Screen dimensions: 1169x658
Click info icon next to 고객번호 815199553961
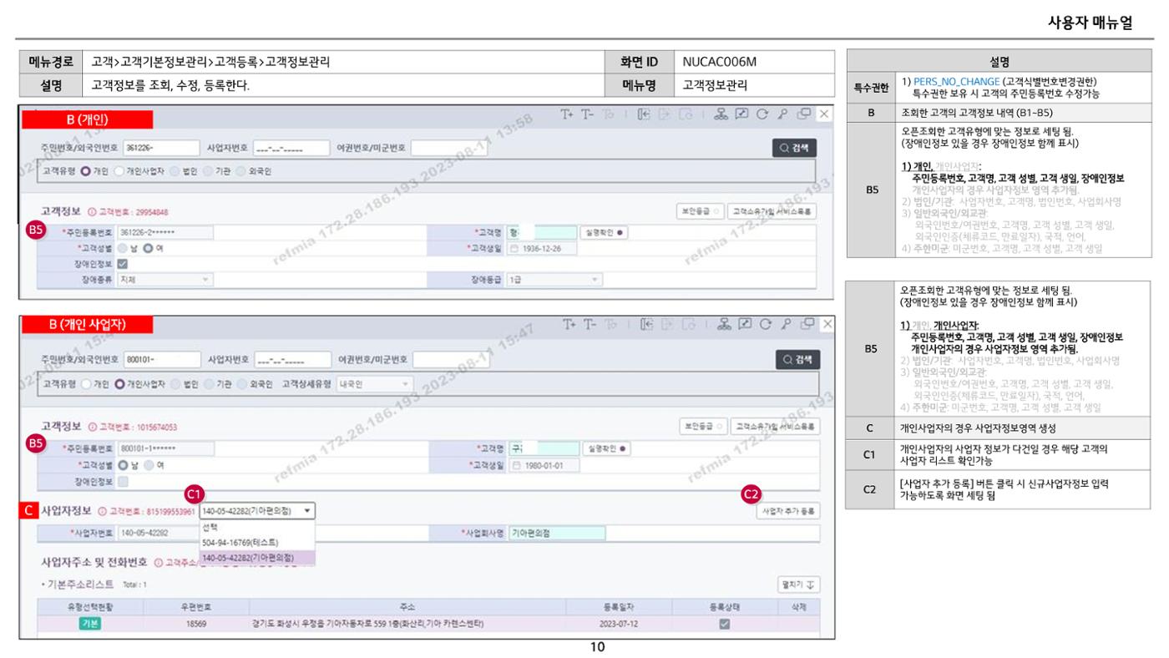(x=102, y=512)
